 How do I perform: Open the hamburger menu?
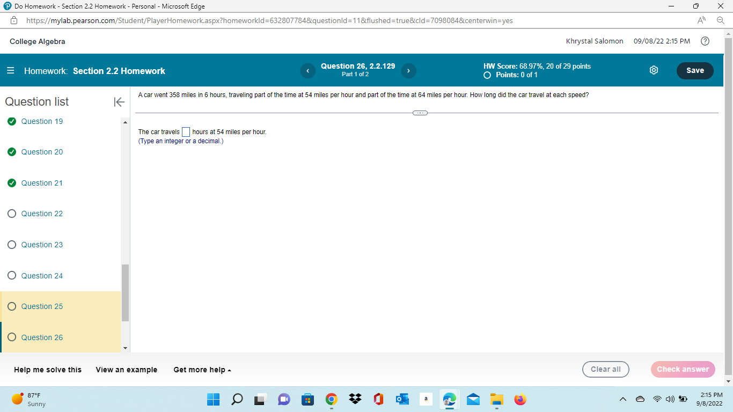pos(11,70)
